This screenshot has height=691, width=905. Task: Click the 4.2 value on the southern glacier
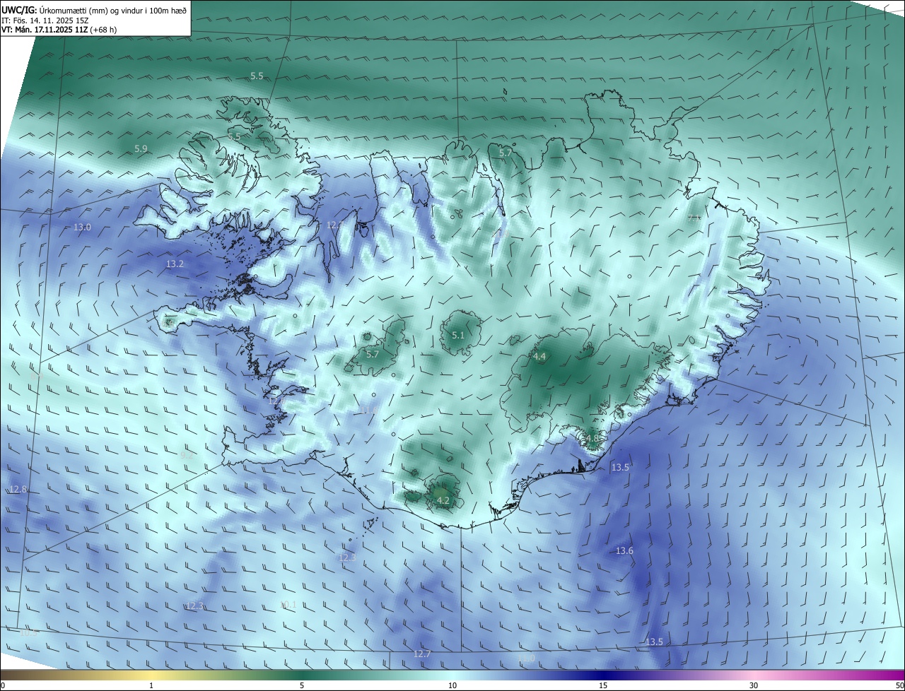click(443, 501)
